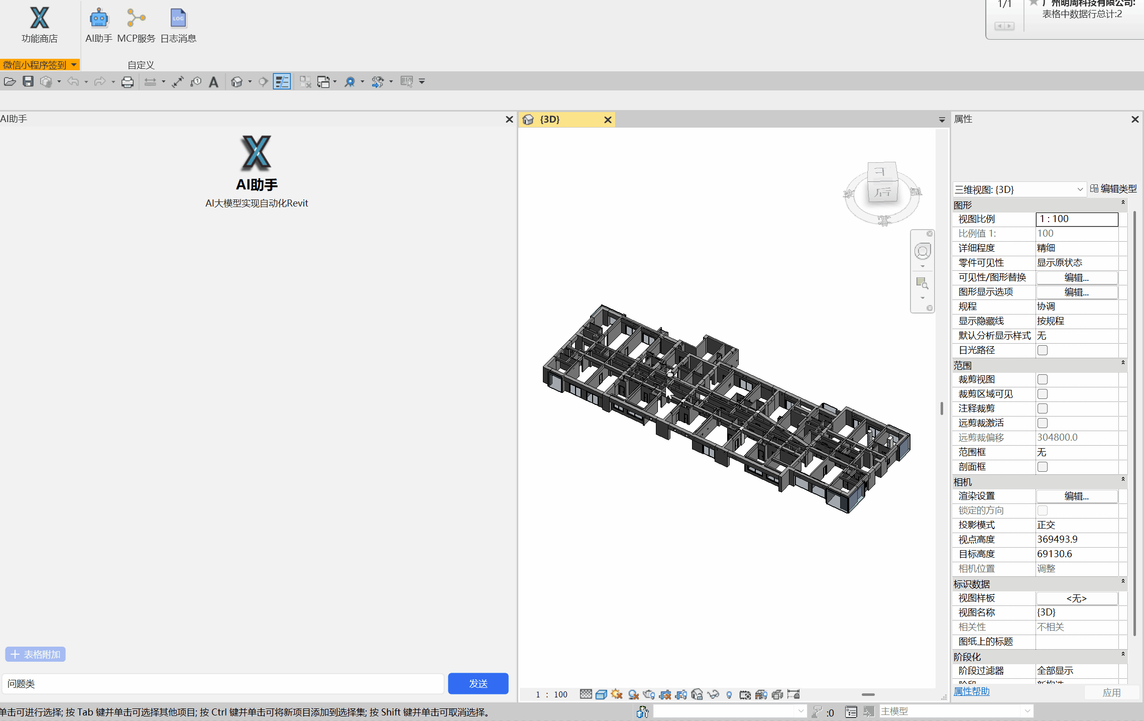Open the MCP服务 tool
The width and height of the screenshot is (1144, 721).
136,24
